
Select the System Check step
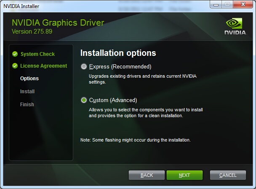pos(37,54)
